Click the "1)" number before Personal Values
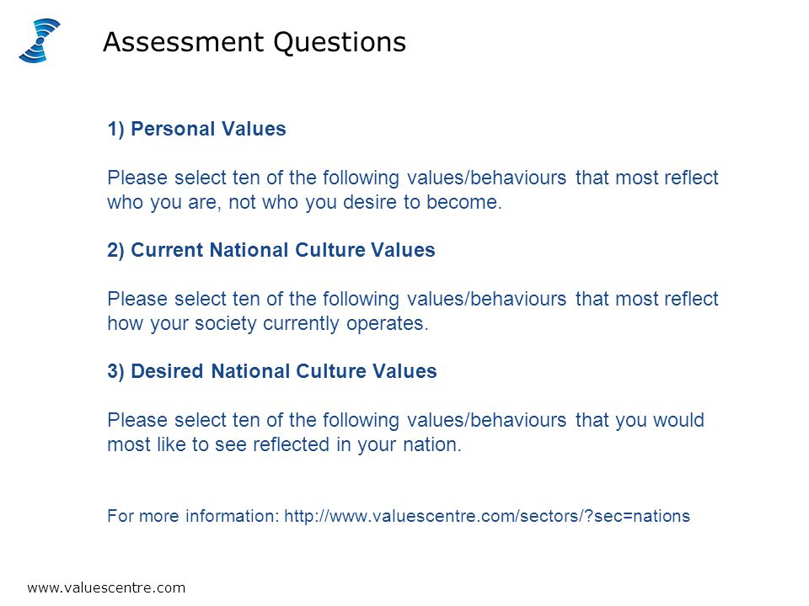 click(x=116, y=130)
